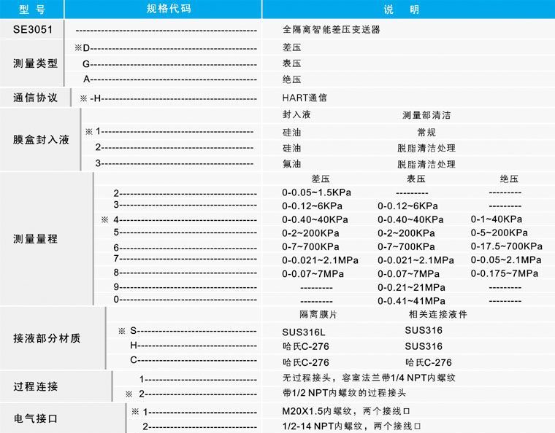Select HART通信 description
The width and height of the screenshot is (555, 433).
(305, 98)
